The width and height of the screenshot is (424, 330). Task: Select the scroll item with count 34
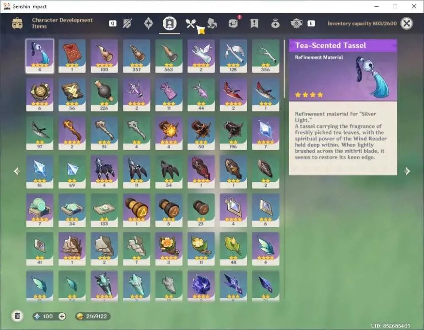coord(72,210)
